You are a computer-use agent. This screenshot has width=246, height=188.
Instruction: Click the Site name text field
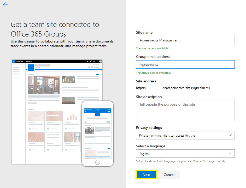coord(185,40)
